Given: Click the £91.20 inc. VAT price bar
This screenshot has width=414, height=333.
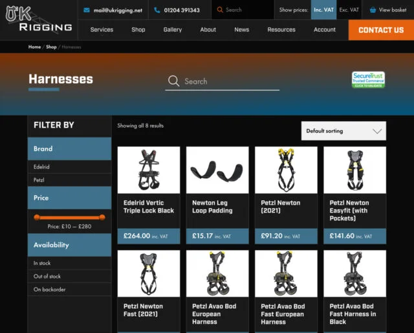Looking at the screenshot, I should coord(286,236).
